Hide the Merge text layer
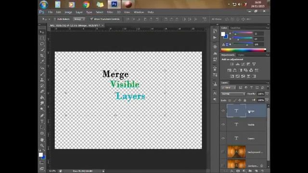The width and height of the screenshot is (308, 173). [x=223, y=111]
